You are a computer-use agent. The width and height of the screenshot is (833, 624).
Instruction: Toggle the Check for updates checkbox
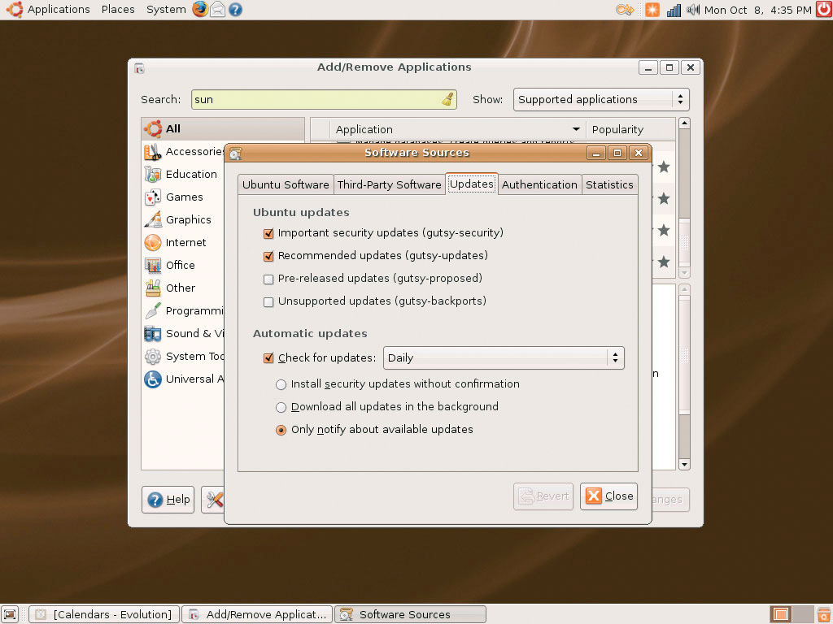tap(268, 358)
